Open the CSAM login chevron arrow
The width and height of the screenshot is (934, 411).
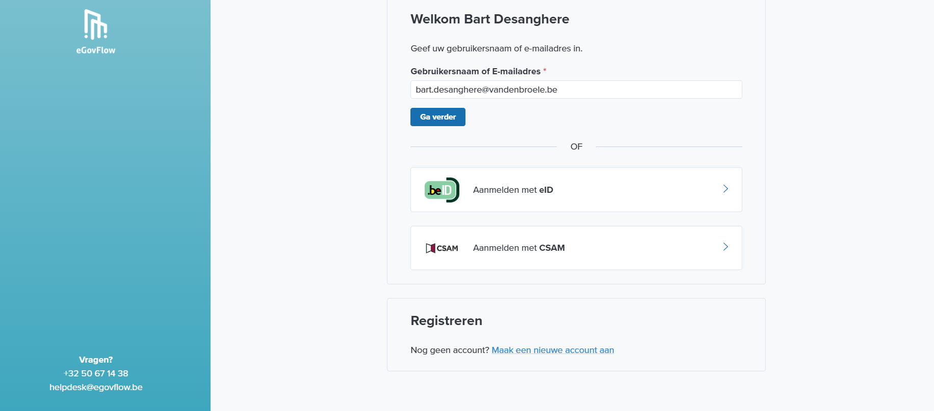point(725,247)
